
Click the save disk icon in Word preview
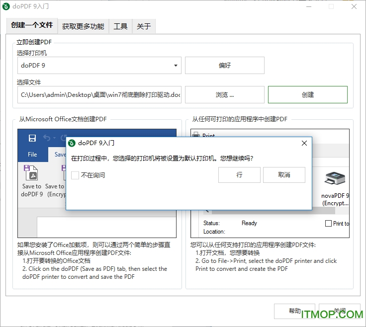(x=32, y=138)
